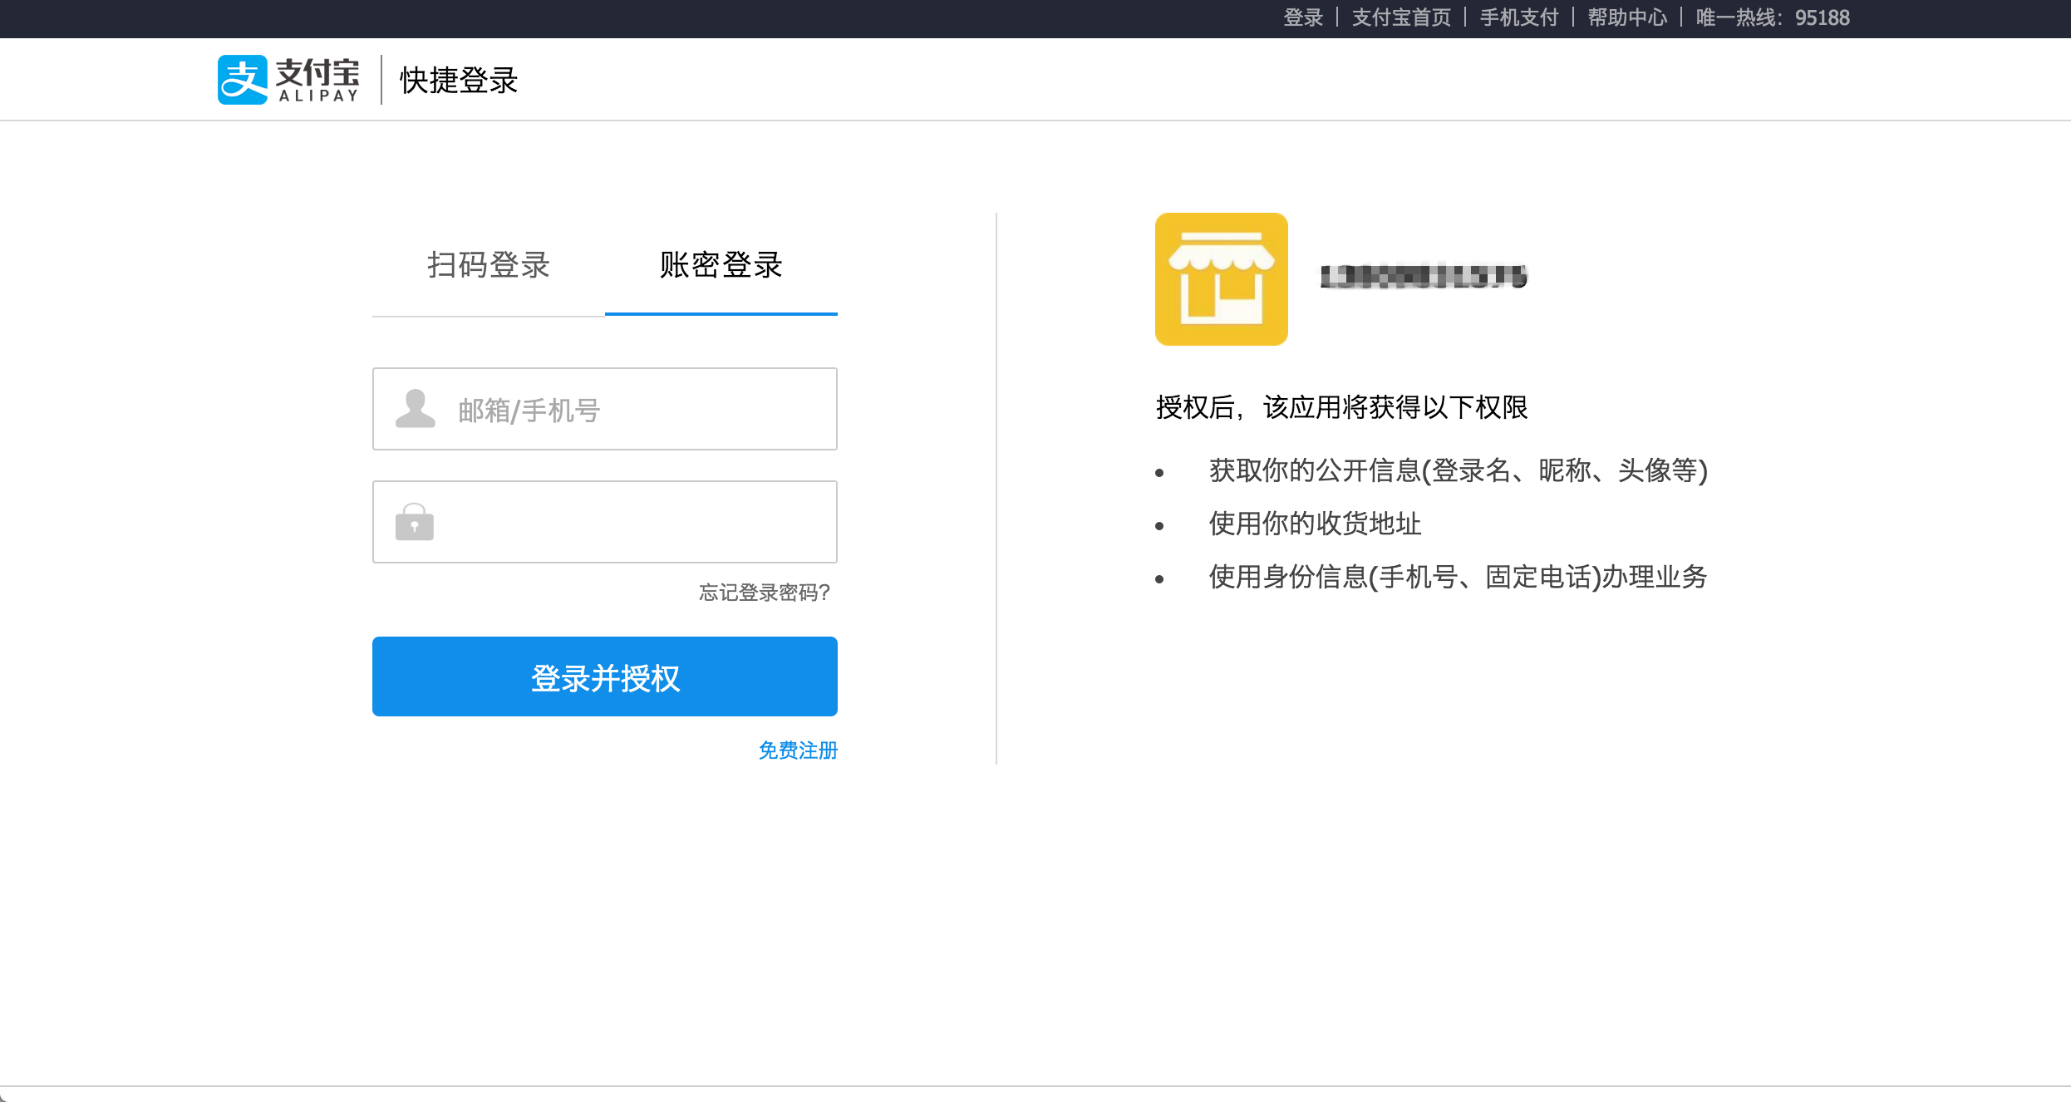The width and height of the screenshot is (2071, 1102).
Task: Switch to 扫码登录 tab
Action: (489, 266)
